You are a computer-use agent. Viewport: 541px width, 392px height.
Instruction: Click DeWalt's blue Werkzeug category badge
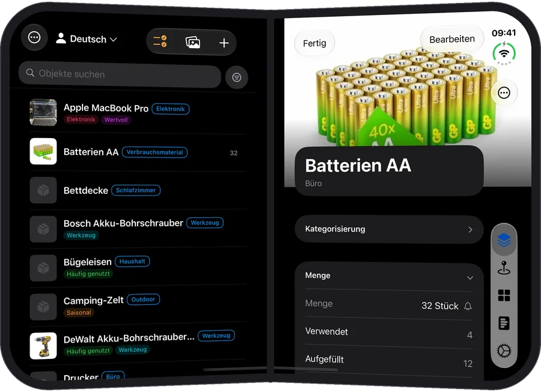[216, 336]
